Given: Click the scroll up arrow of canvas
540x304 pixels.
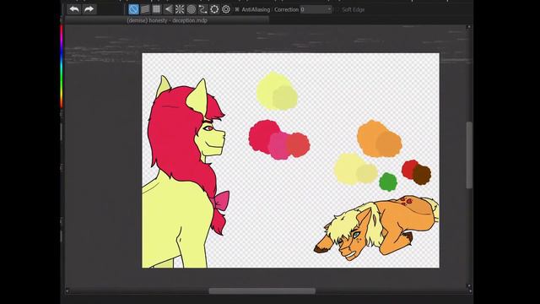Looking at the screenshot, I should [x=469, y=27].
